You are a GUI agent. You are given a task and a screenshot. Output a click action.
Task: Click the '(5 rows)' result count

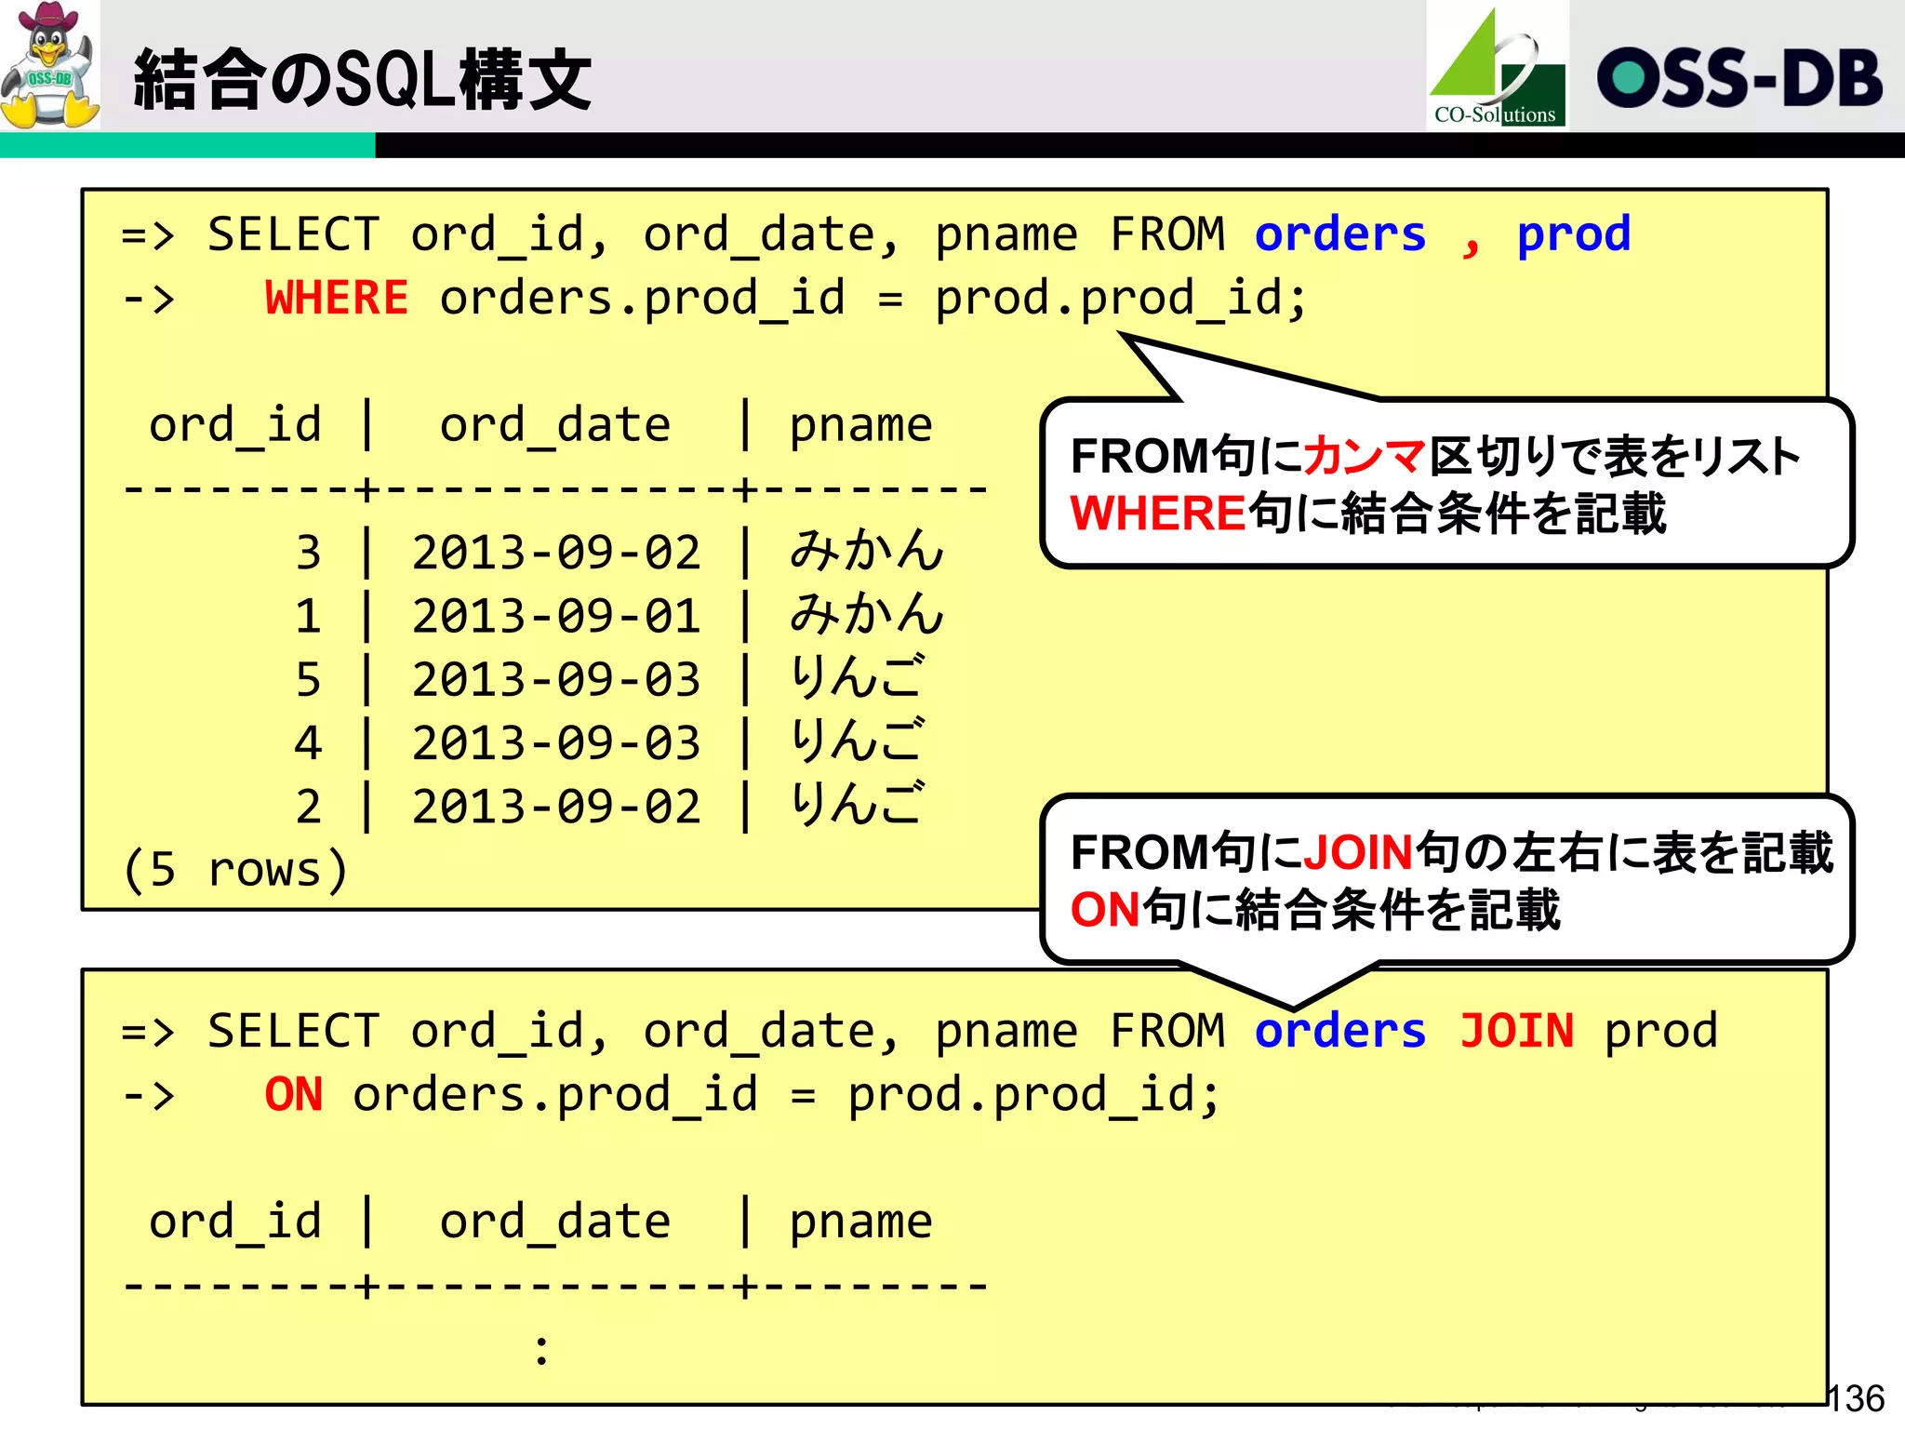pos(235,870)
